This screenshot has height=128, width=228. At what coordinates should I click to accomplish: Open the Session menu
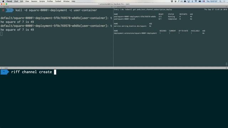click(x=34, y=1)
